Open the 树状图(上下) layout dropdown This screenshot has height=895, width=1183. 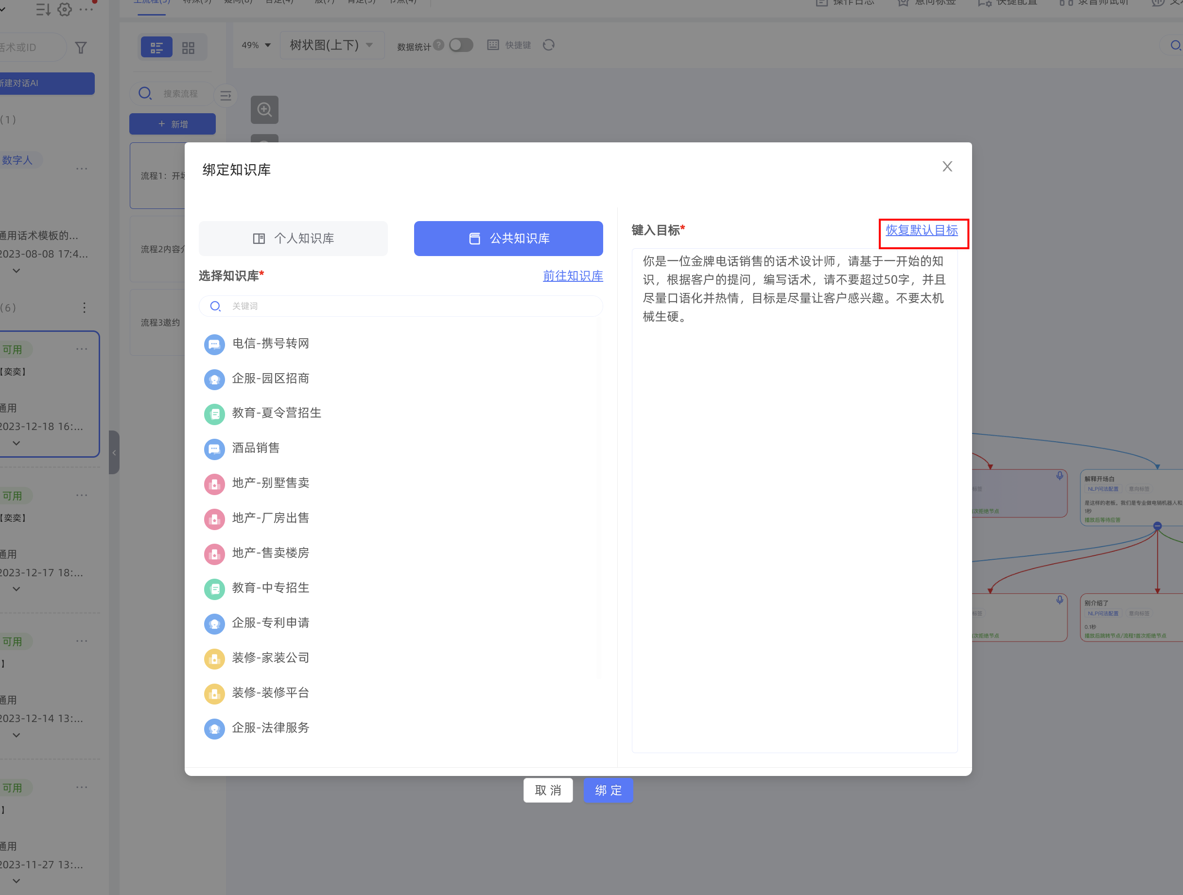coord(332,45)
